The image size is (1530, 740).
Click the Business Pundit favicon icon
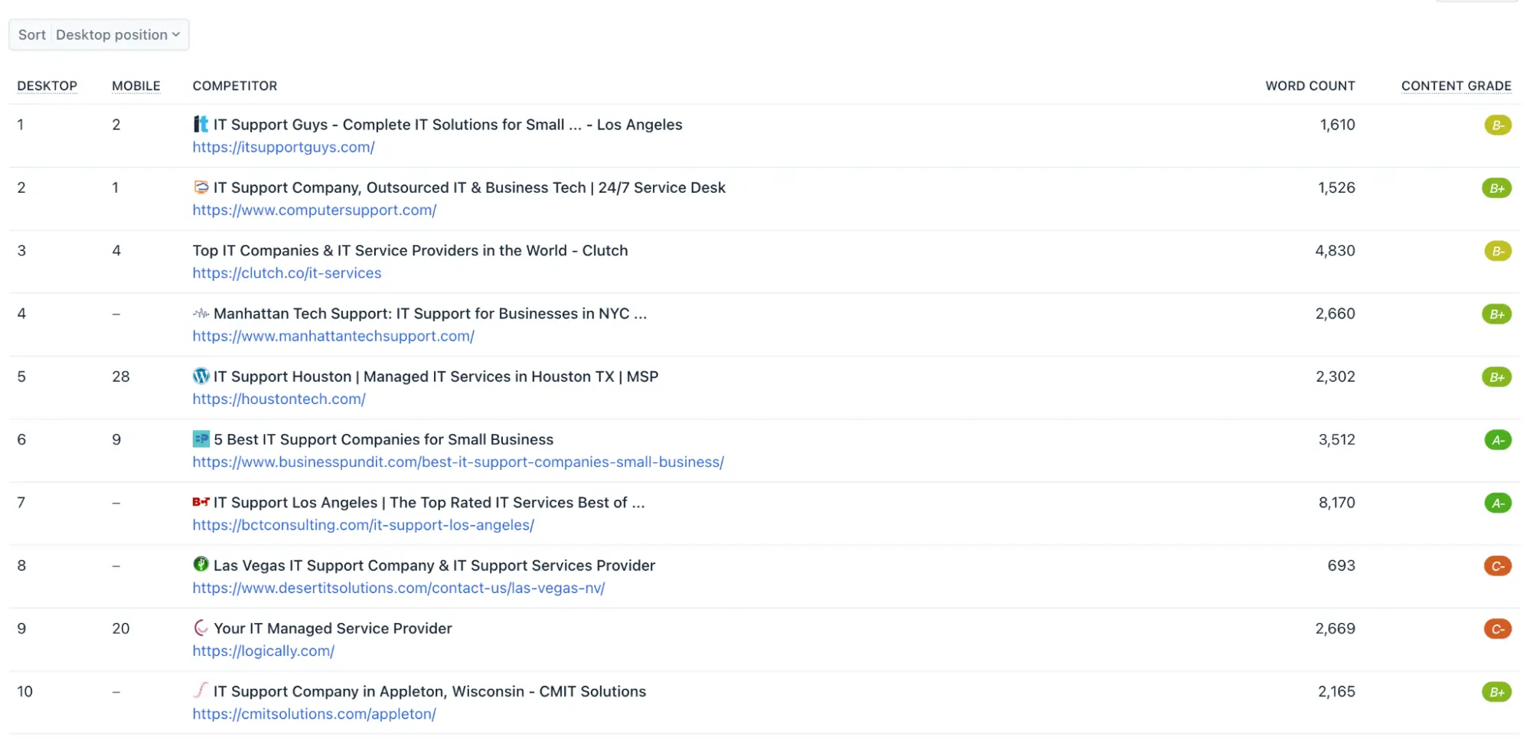tap(201, 439)
